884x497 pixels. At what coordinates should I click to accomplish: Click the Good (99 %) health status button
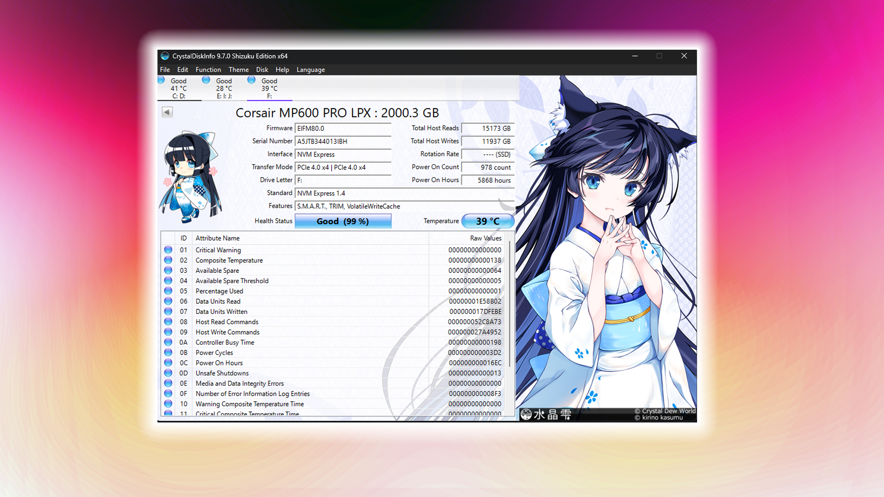[x=343, y=221]
